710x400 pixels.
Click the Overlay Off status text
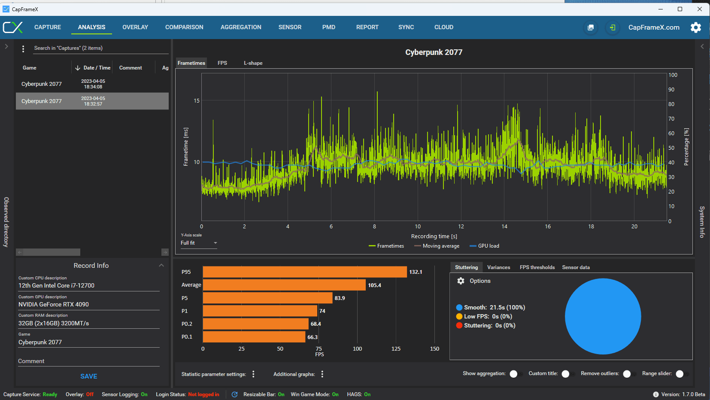[x=90, y=394]
